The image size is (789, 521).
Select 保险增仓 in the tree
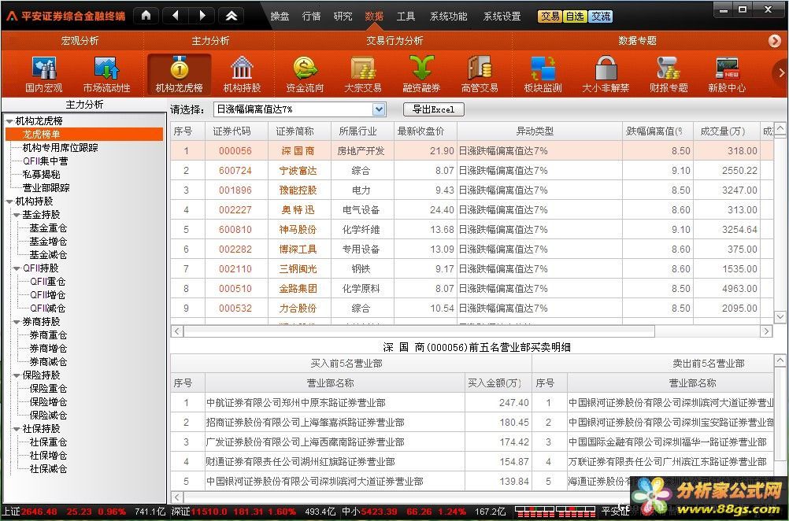tap(48, 402)
